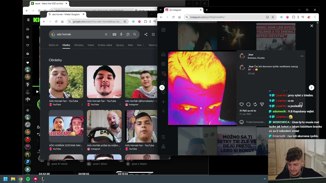Reload the Instagram tab
This screenshot has width=326, height=183.
(x=173, y=17)
